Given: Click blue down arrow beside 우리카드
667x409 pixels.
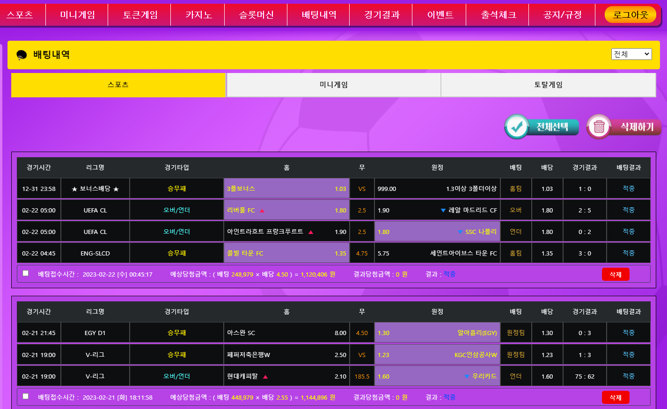Looking at the screenshot, I should pyautogui.click(x=467, y=377).
